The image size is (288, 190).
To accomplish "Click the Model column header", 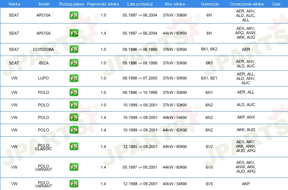I will pos(43,4).
